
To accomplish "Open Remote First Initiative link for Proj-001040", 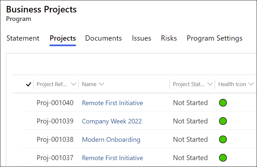I will tap(112, 103).
